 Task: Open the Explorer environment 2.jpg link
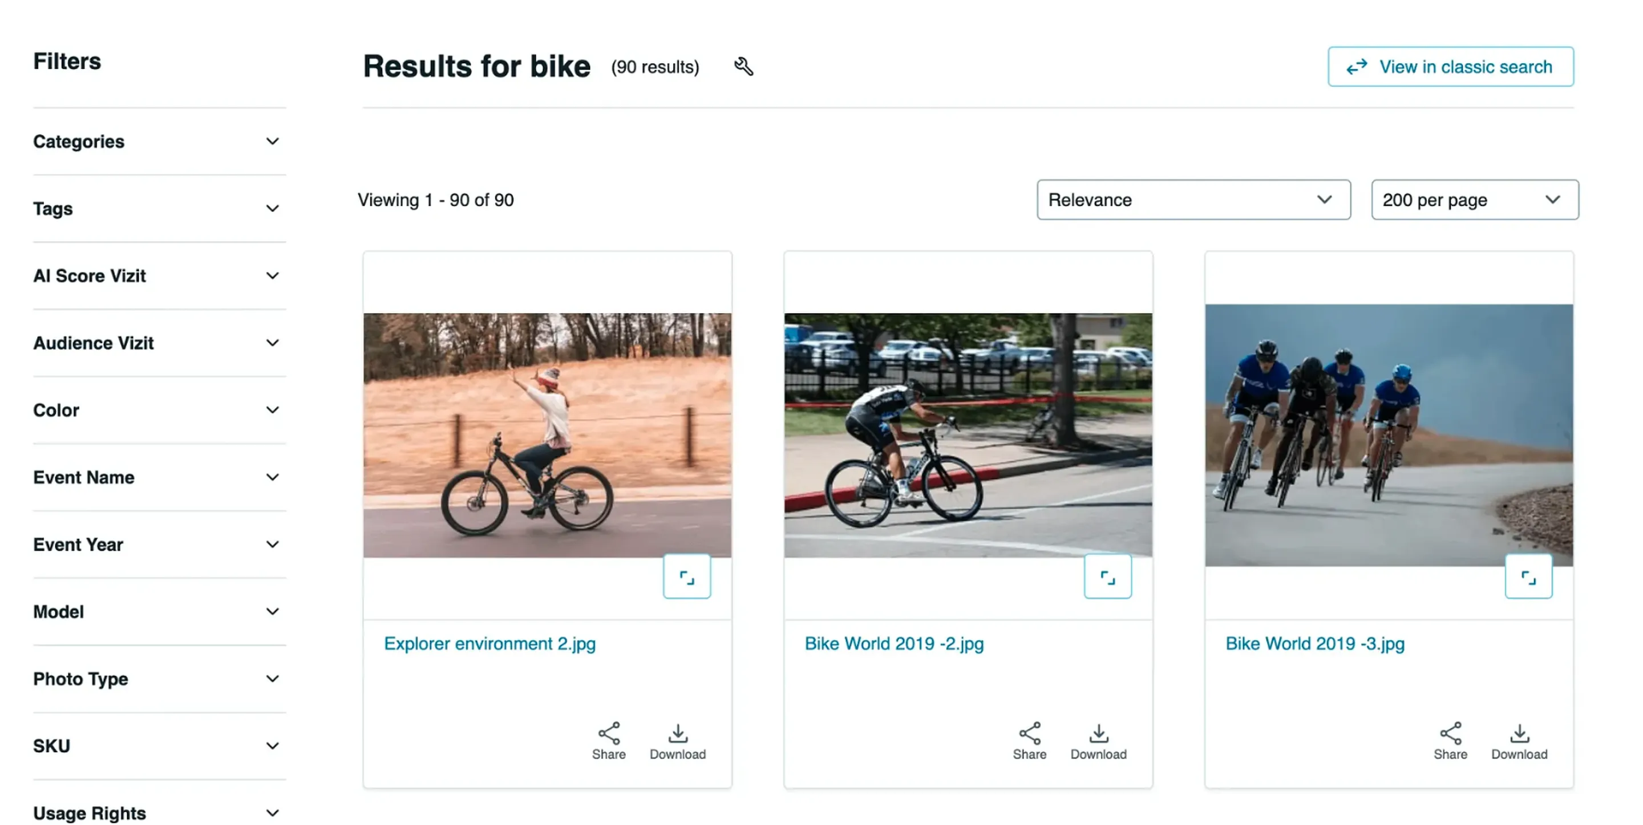489,644
